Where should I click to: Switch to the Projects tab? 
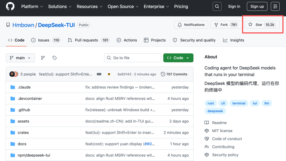pos(155,40)
